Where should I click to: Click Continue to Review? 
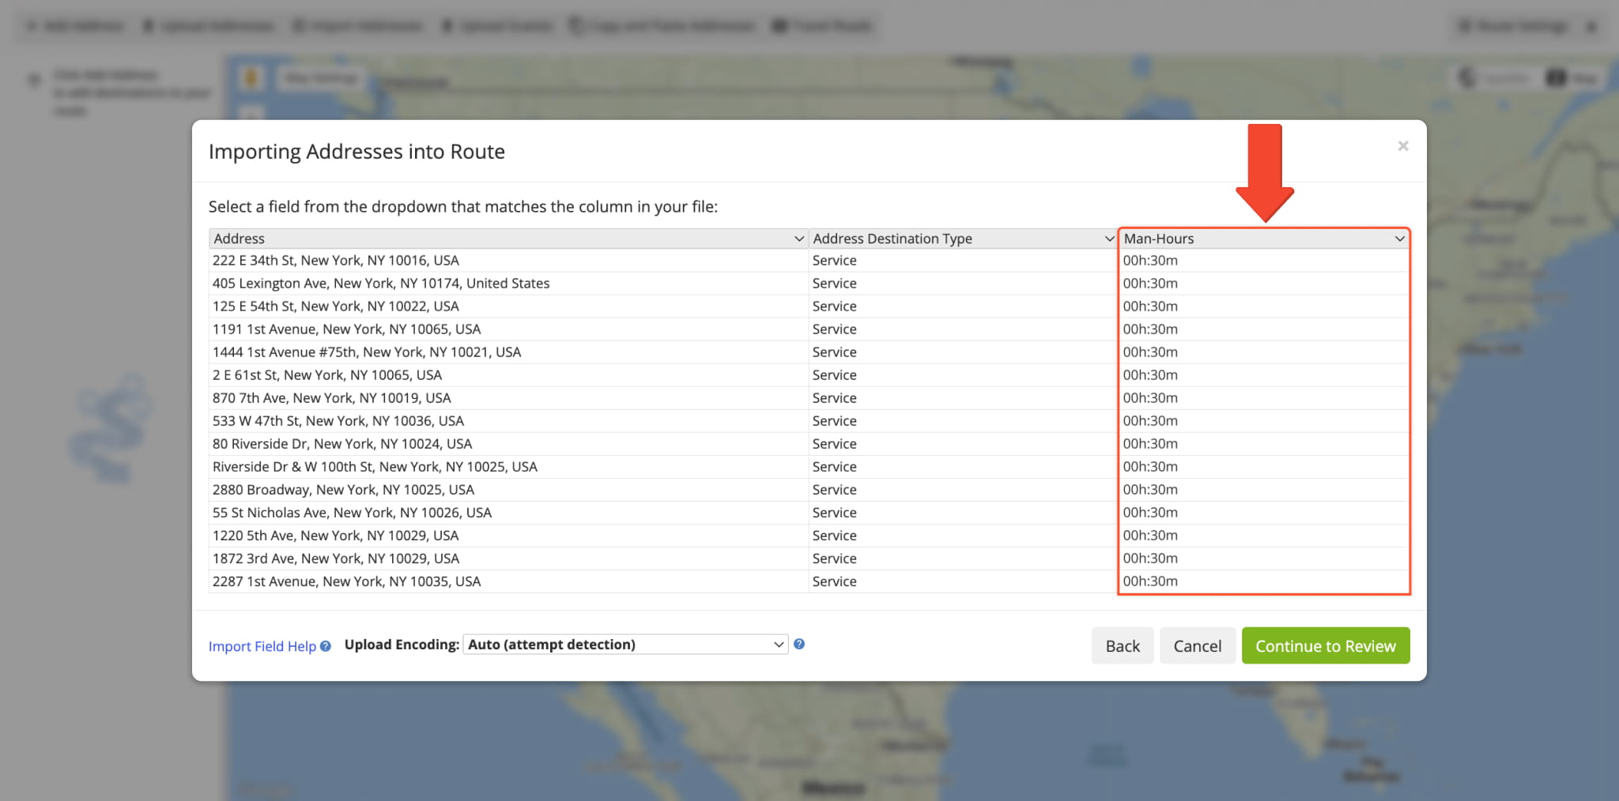click(1325, 646)
